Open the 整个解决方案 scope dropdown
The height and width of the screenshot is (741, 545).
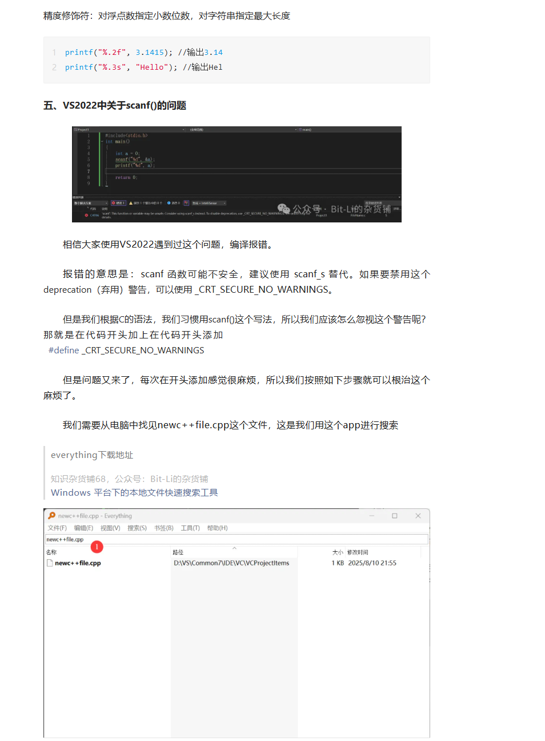tap(91, 202)
